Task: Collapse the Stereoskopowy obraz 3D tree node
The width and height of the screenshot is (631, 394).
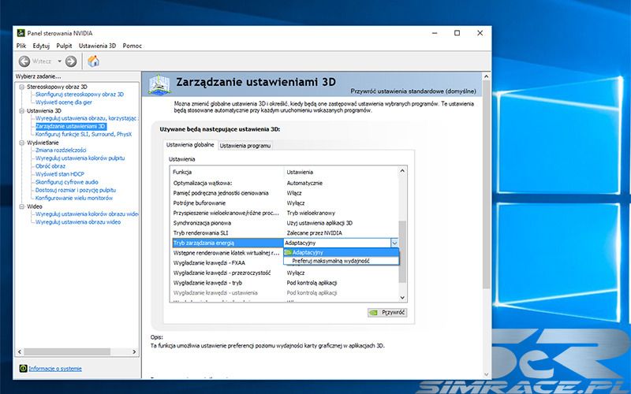Action: 22,87
